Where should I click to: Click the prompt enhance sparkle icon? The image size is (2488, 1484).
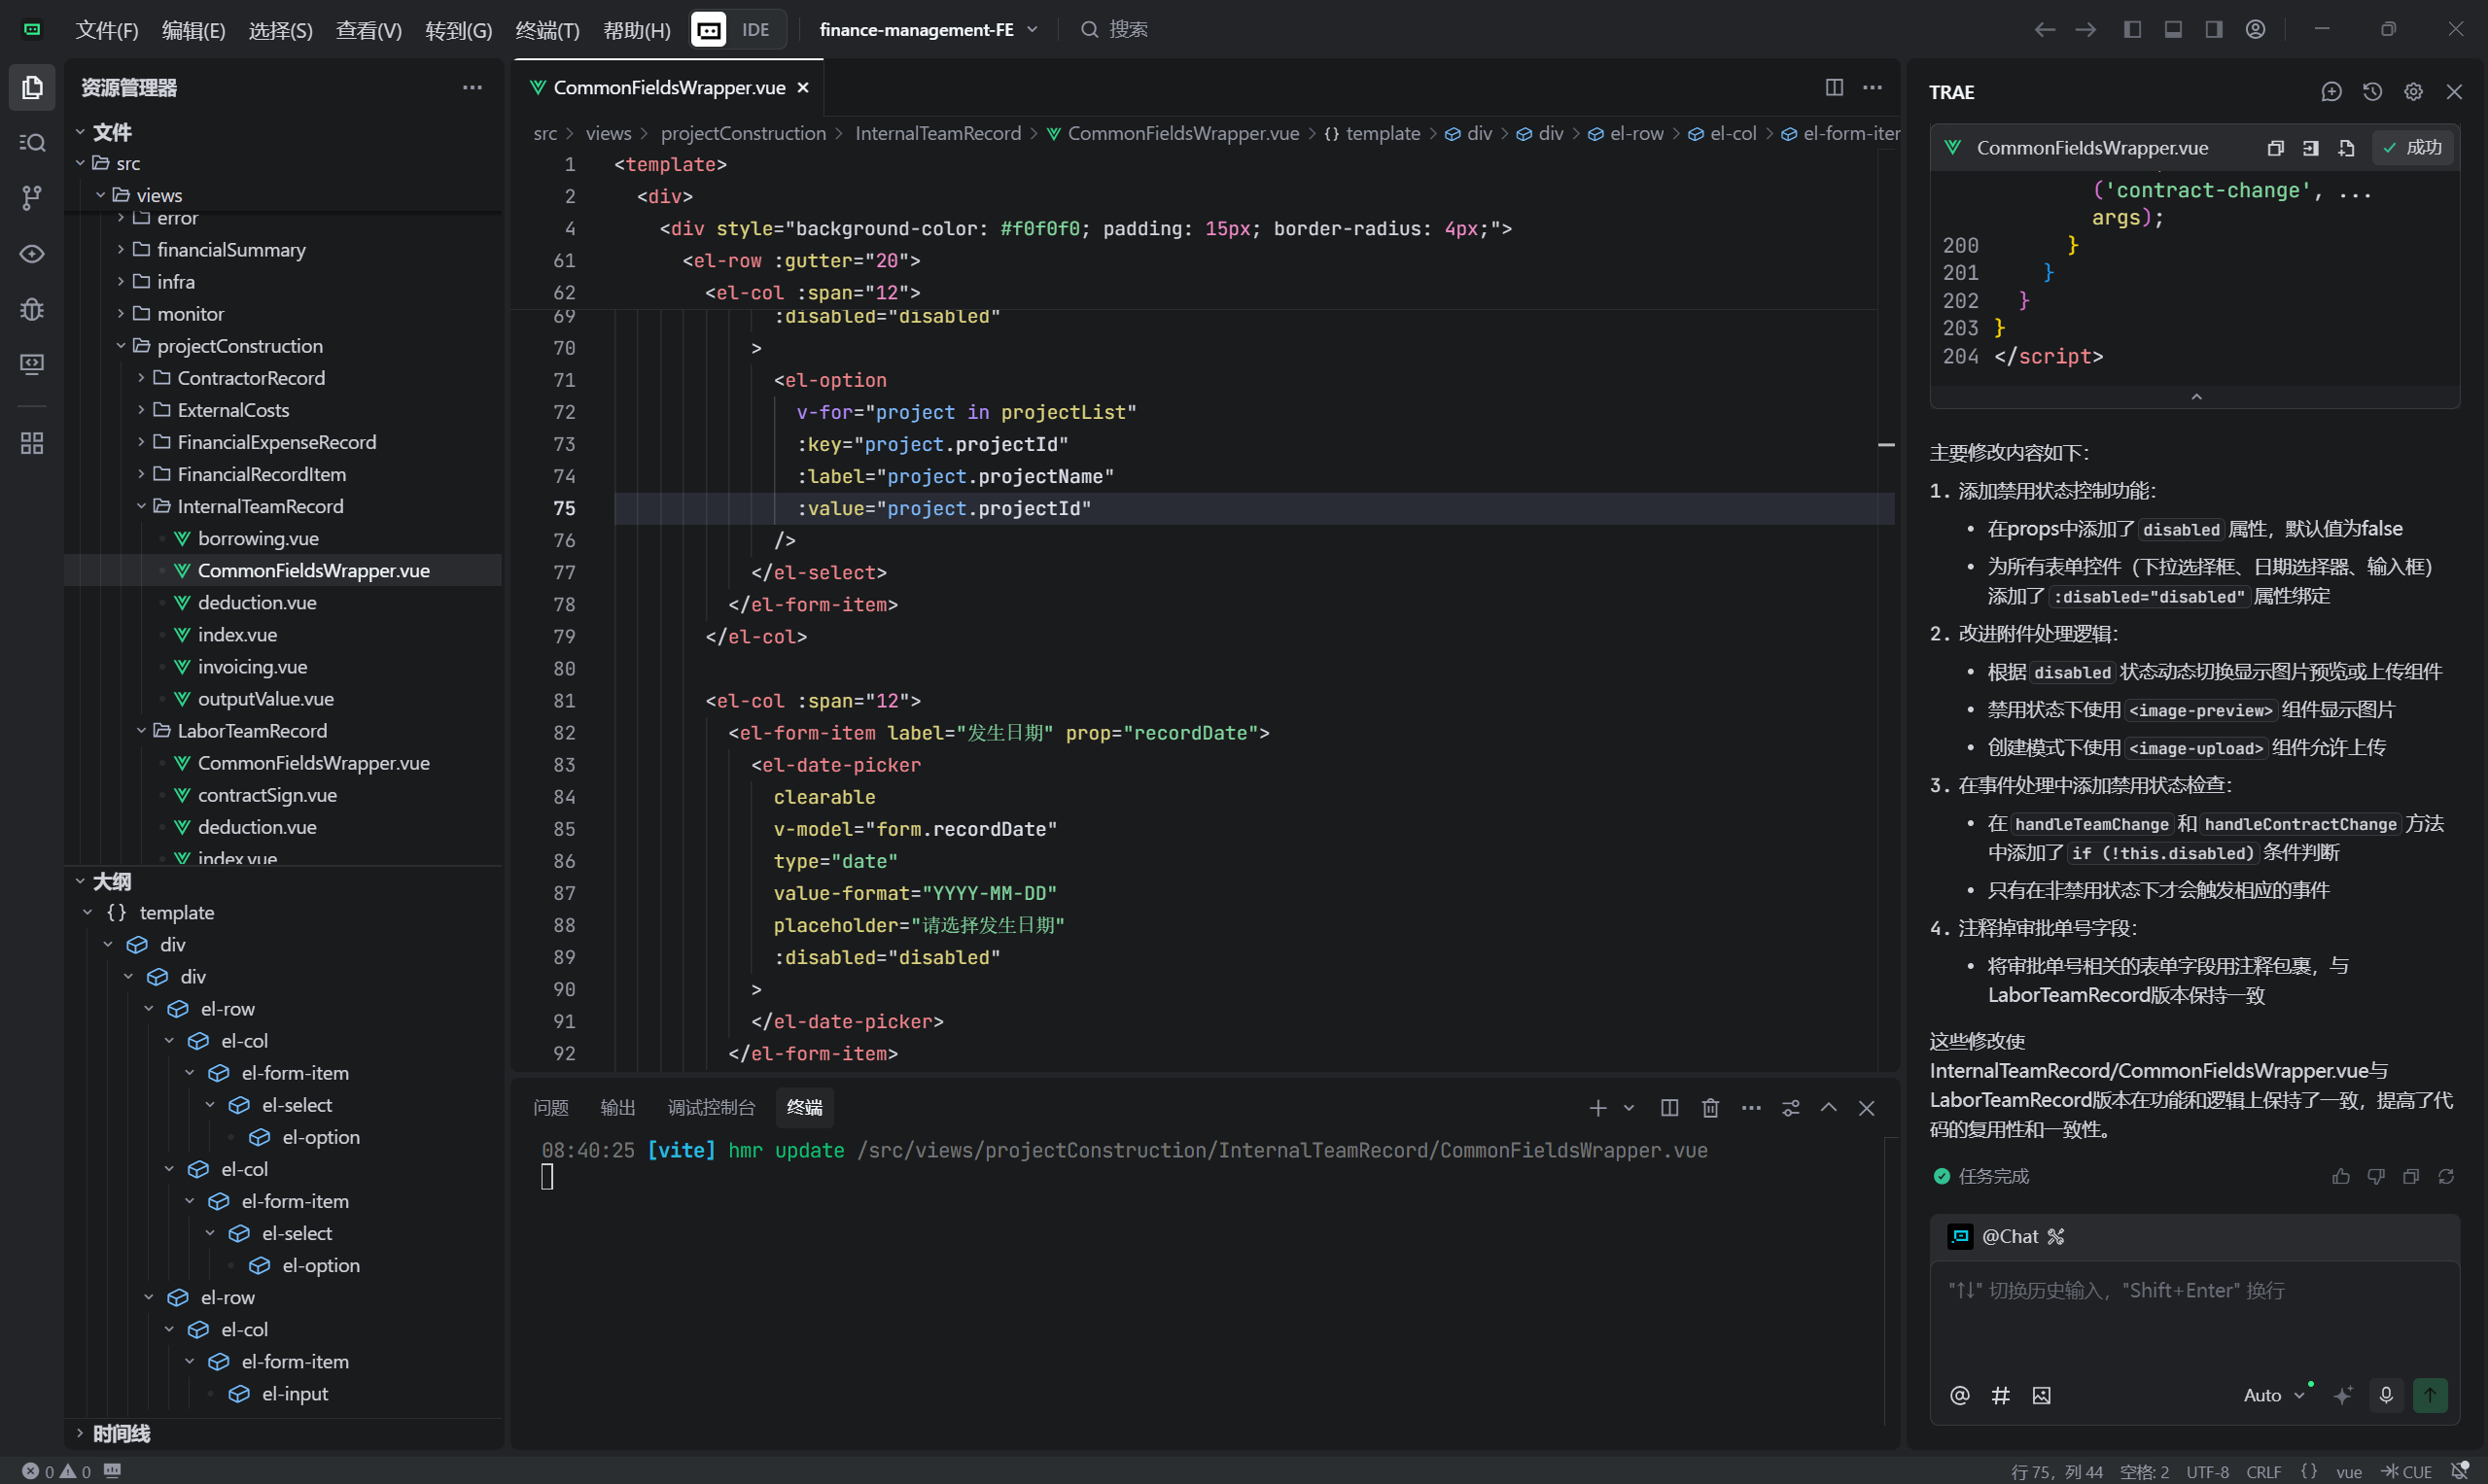(2343, 1395)
